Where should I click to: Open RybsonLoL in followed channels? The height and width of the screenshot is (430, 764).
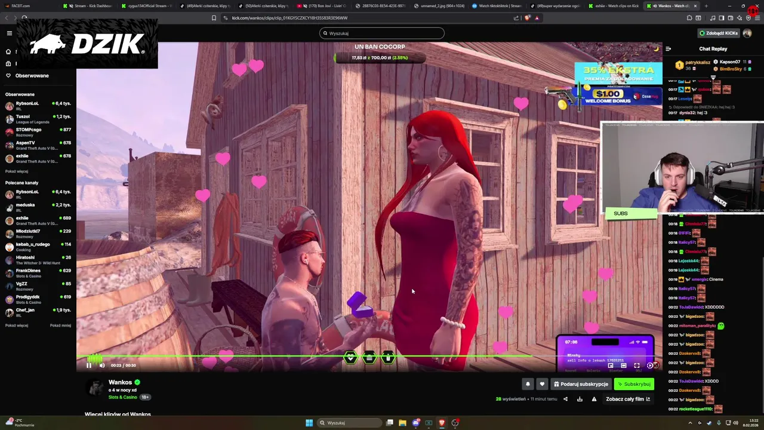[x=38, y=106]
